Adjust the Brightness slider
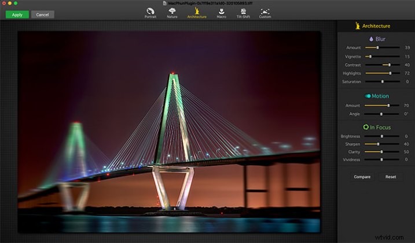The height and width of the screenshot is (243, 415). point(381,136)
